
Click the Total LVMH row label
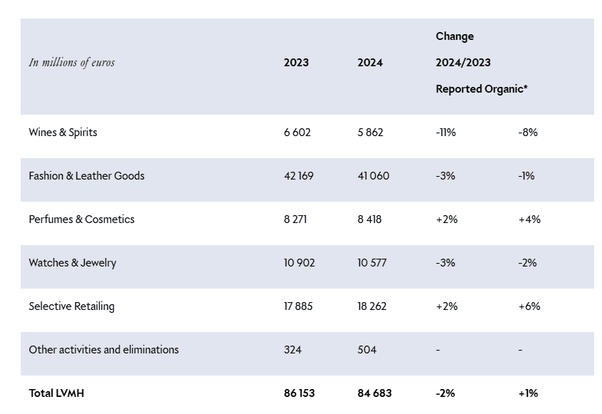56,393
